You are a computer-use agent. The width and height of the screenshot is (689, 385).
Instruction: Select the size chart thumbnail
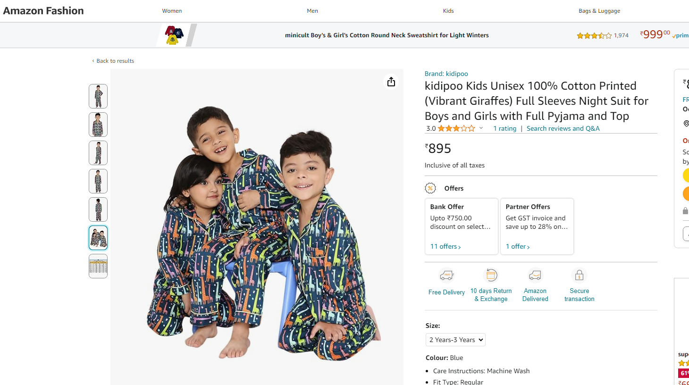[98, 266]
